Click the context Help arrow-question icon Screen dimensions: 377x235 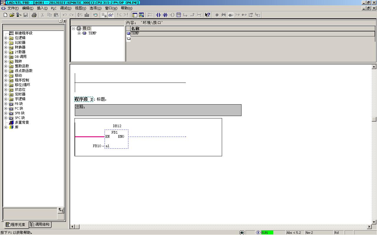point(208,15)
